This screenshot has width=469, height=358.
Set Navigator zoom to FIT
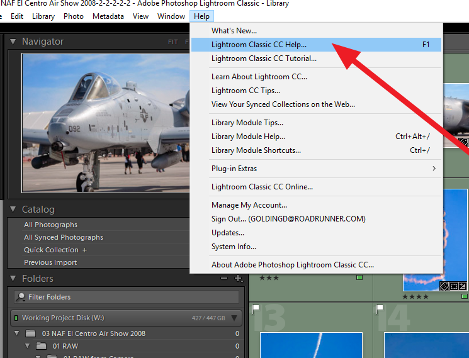[173, 42]
